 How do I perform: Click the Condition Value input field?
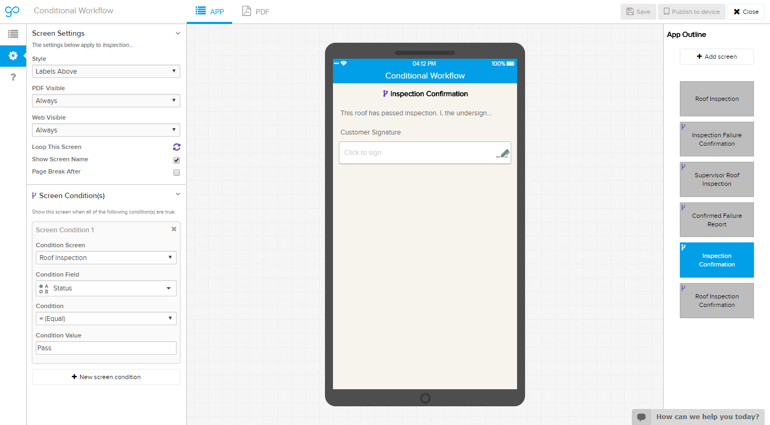pos(106,348)
